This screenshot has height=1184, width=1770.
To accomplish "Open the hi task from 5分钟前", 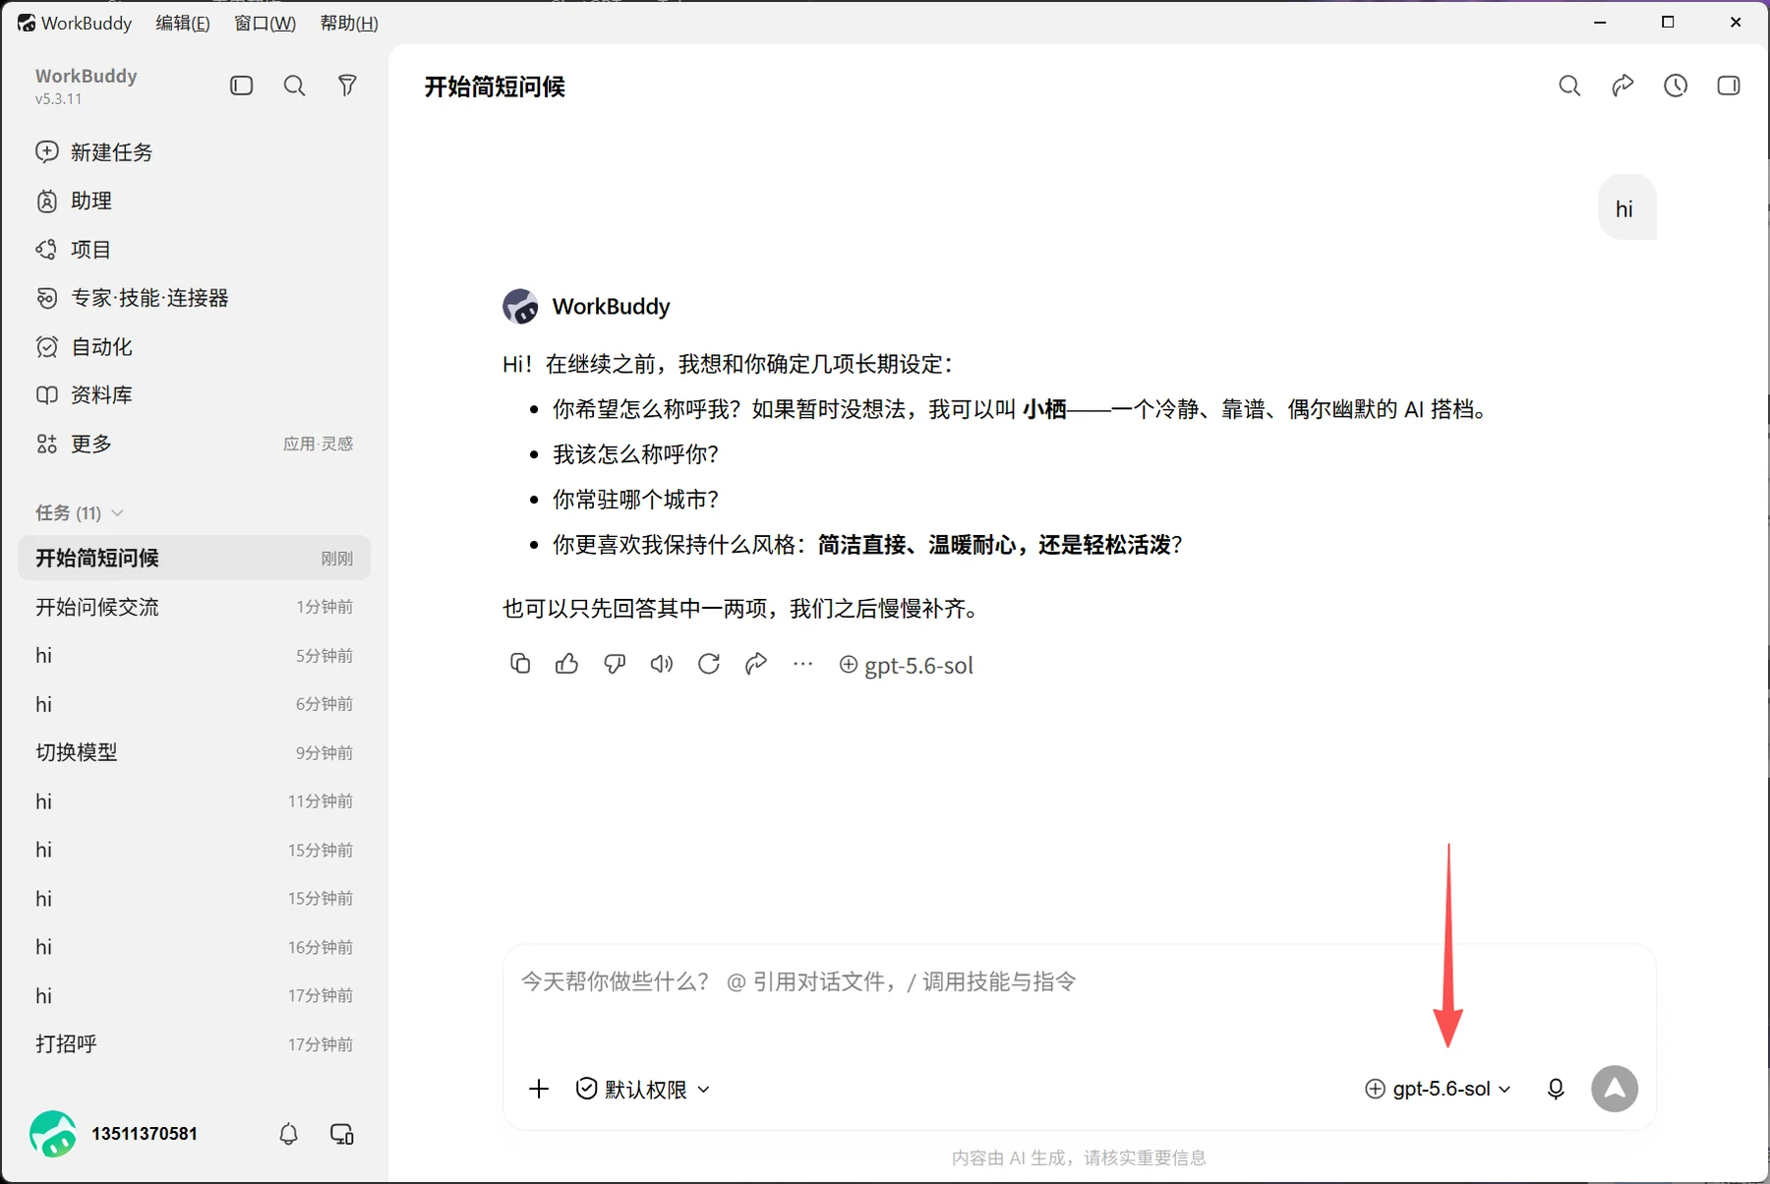I will (194, 656).
